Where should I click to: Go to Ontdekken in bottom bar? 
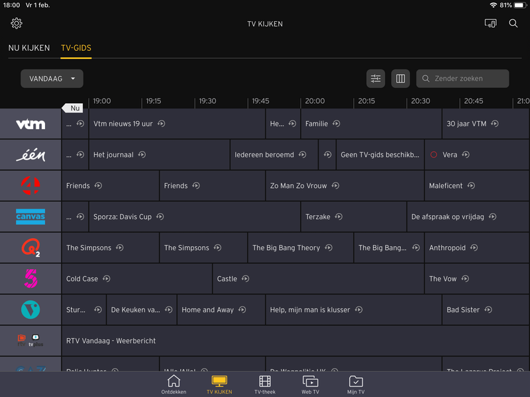[x=174, y=384]
